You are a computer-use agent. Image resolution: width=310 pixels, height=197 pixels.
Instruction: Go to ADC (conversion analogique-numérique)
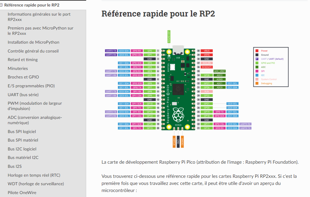coord(35,120)
